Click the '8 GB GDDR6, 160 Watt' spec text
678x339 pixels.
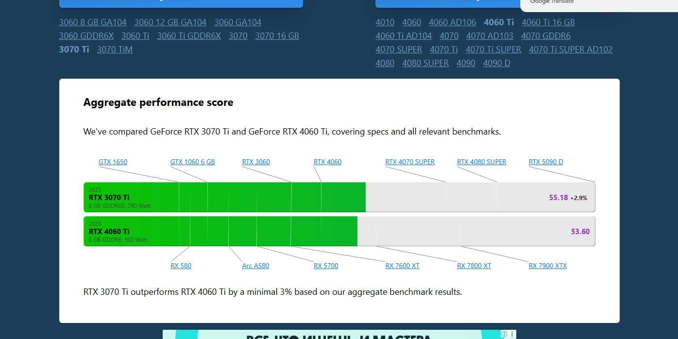coord(118,240)
